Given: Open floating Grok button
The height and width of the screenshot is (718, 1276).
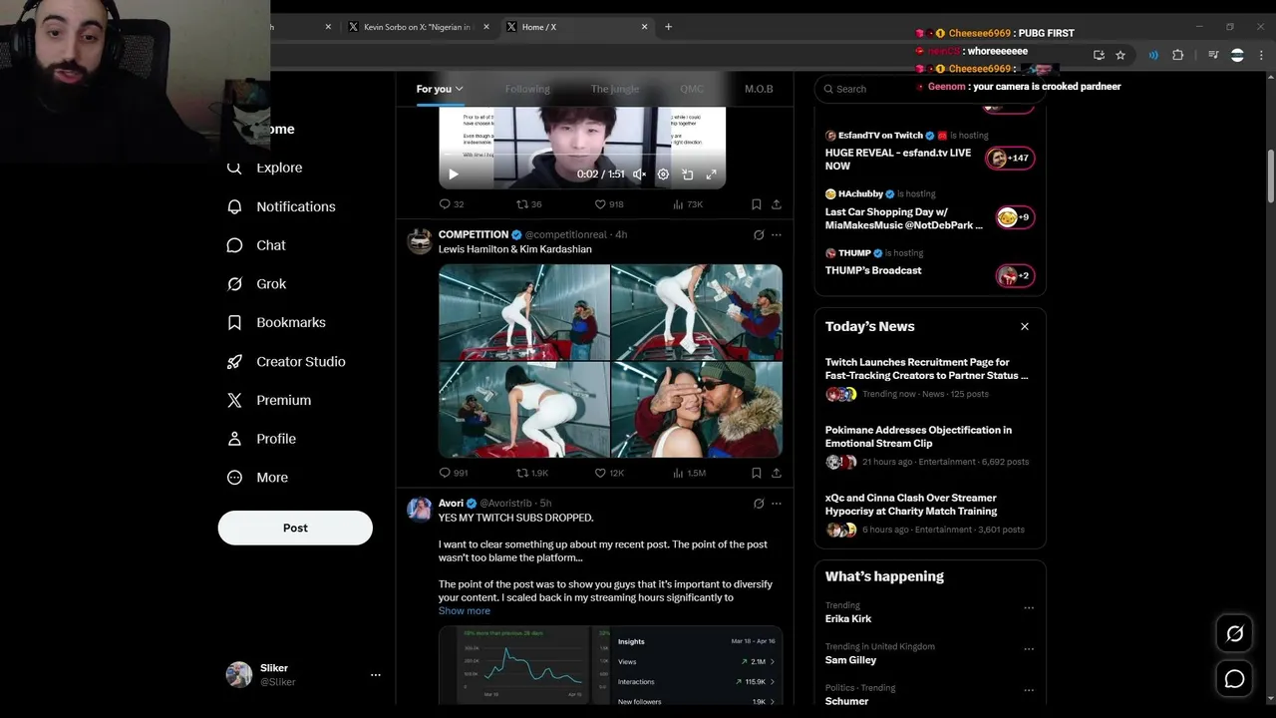Looking at the screenshot, I should point(1234,633).
